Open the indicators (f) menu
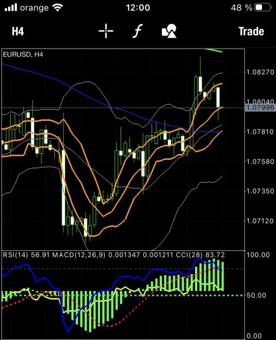Viewport: 276px width, 340px height. tap(137, 31)
